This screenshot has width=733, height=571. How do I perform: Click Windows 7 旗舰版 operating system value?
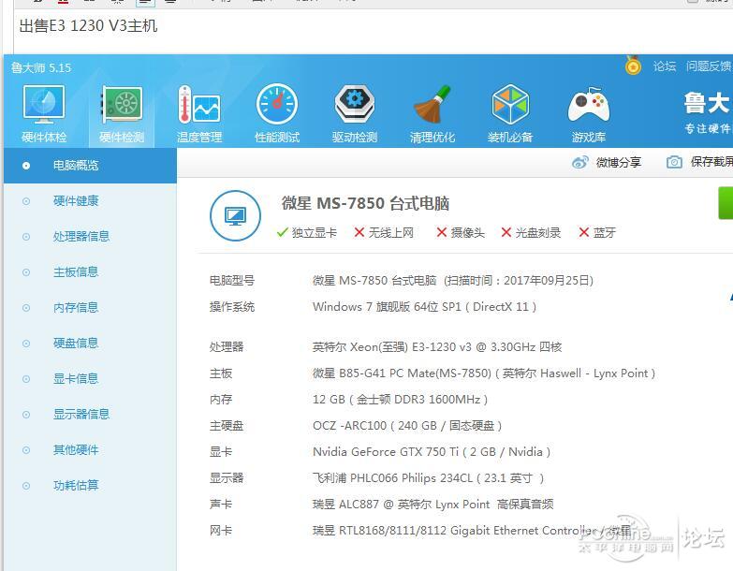pyautogui.click(x=424, y=306)
